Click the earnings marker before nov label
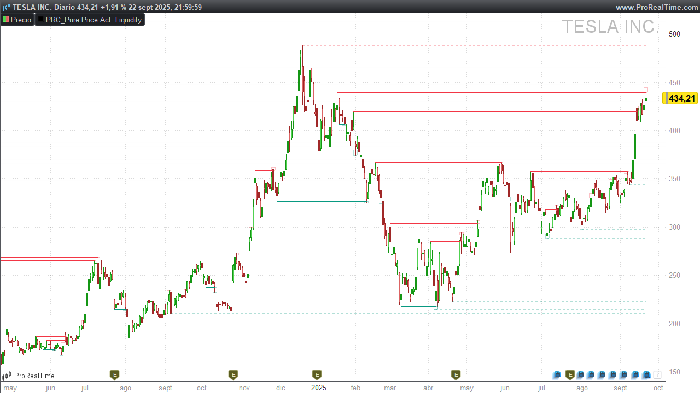The width and height of the screenshot is (700, 393). 233,374
